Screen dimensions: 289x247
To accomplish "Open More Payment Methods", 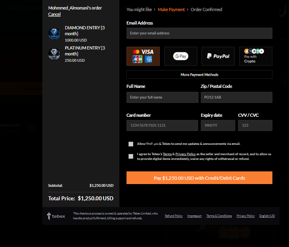I will 199,74.
